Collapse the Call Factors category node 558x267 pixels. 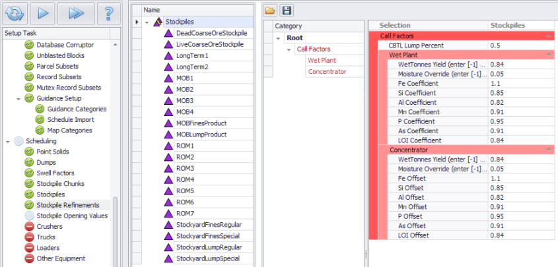[x=289, y=49]
